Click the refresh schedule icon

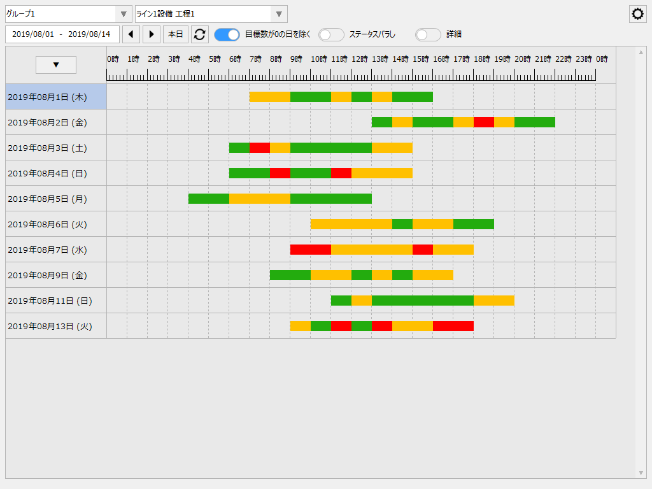pos(199,34)
